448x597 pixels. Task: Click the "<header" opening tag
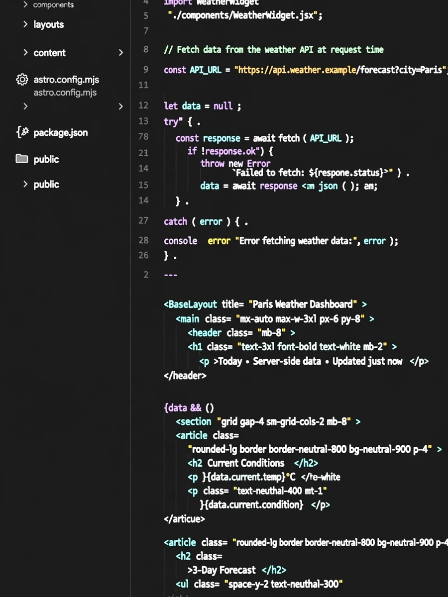click(x=205, y=333)
